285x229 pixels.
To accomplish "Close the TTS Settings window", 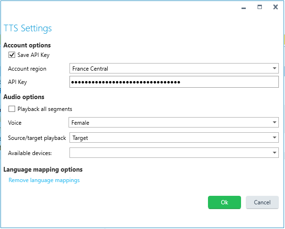I will (x=276, y=7).
